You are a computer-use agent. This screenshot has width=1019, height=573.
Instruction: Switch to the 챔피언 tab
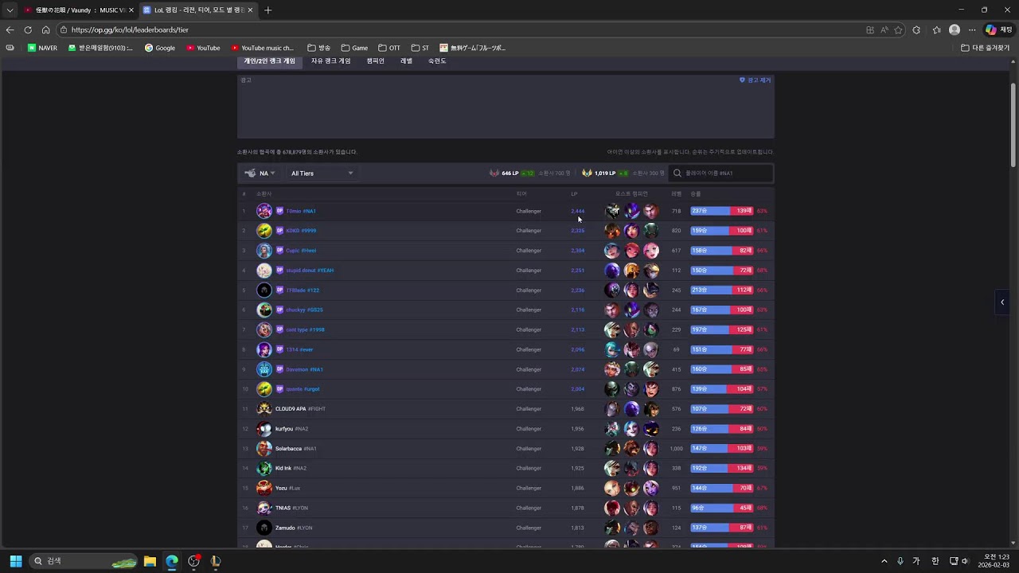pyautogui.click(x=375, y=61)
